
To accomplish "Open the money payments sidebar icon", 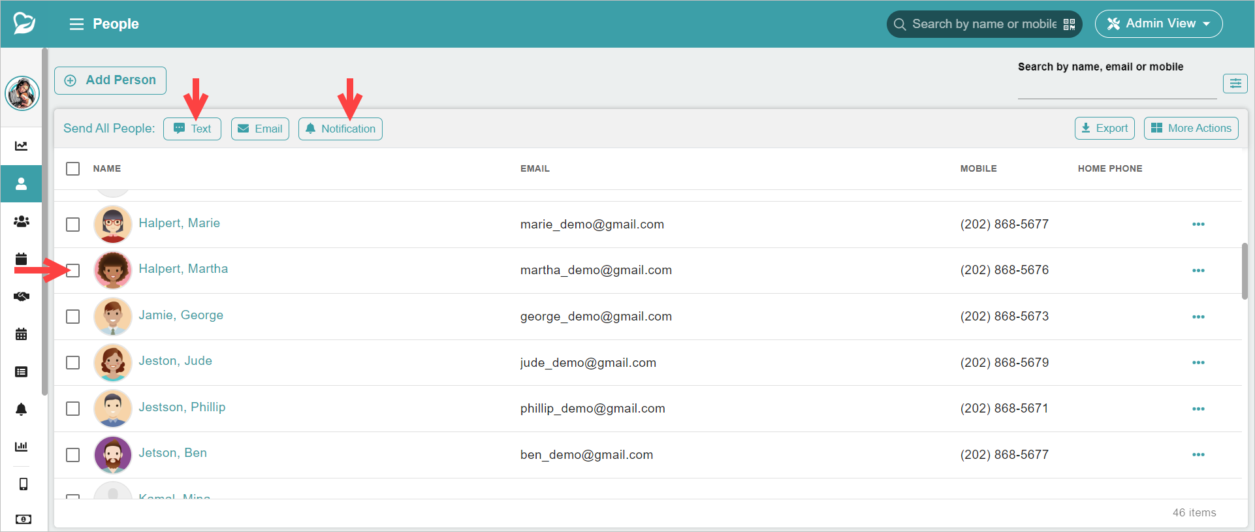I will coord(24,520).
